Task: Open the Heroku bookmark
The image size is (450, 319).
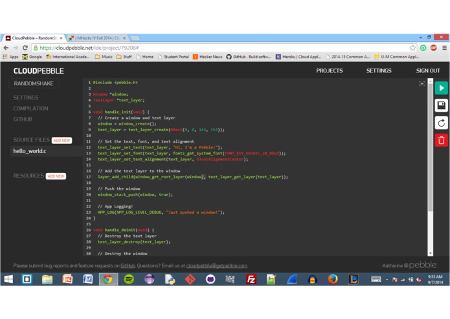Action: pyautogui.click(x=298, y=57)
